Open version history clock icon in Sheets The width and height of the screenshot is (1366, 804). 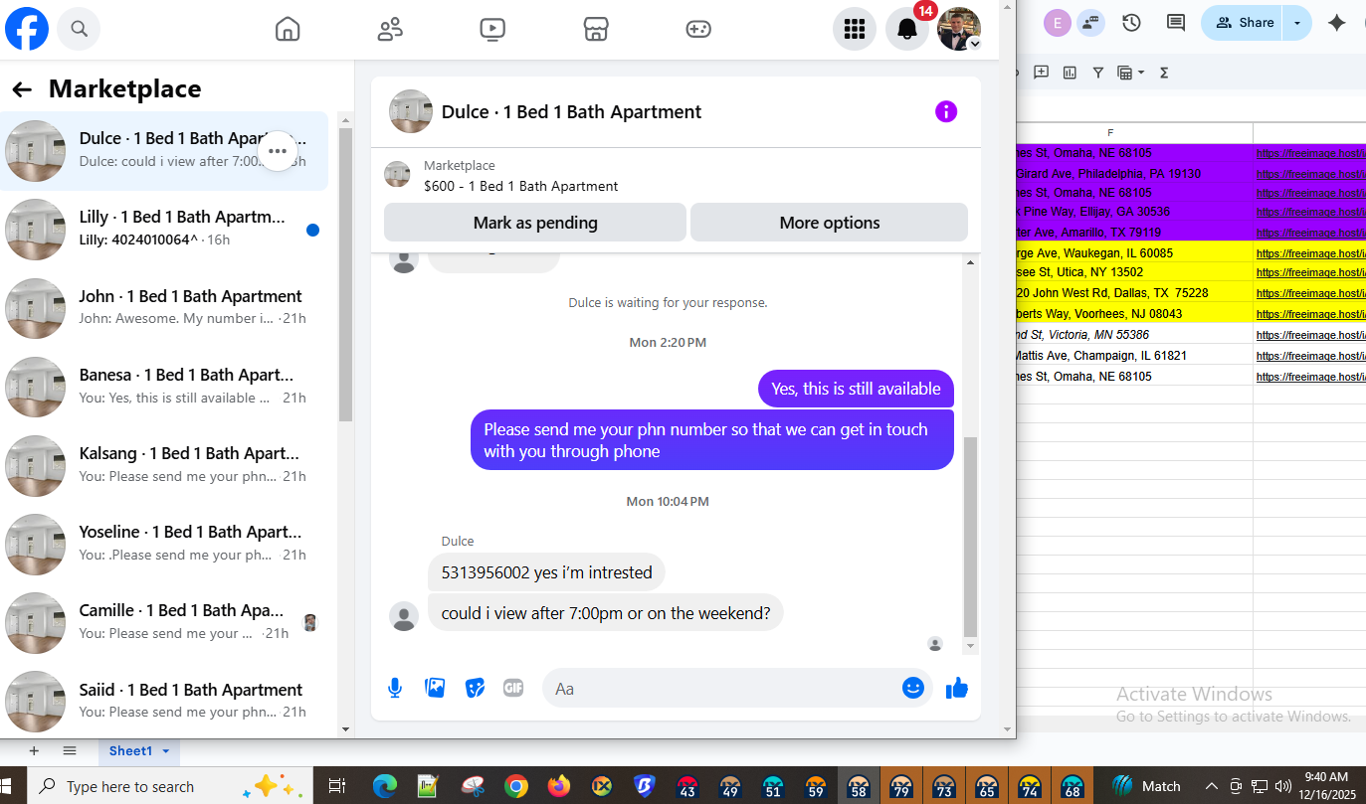coord(1131,22)
